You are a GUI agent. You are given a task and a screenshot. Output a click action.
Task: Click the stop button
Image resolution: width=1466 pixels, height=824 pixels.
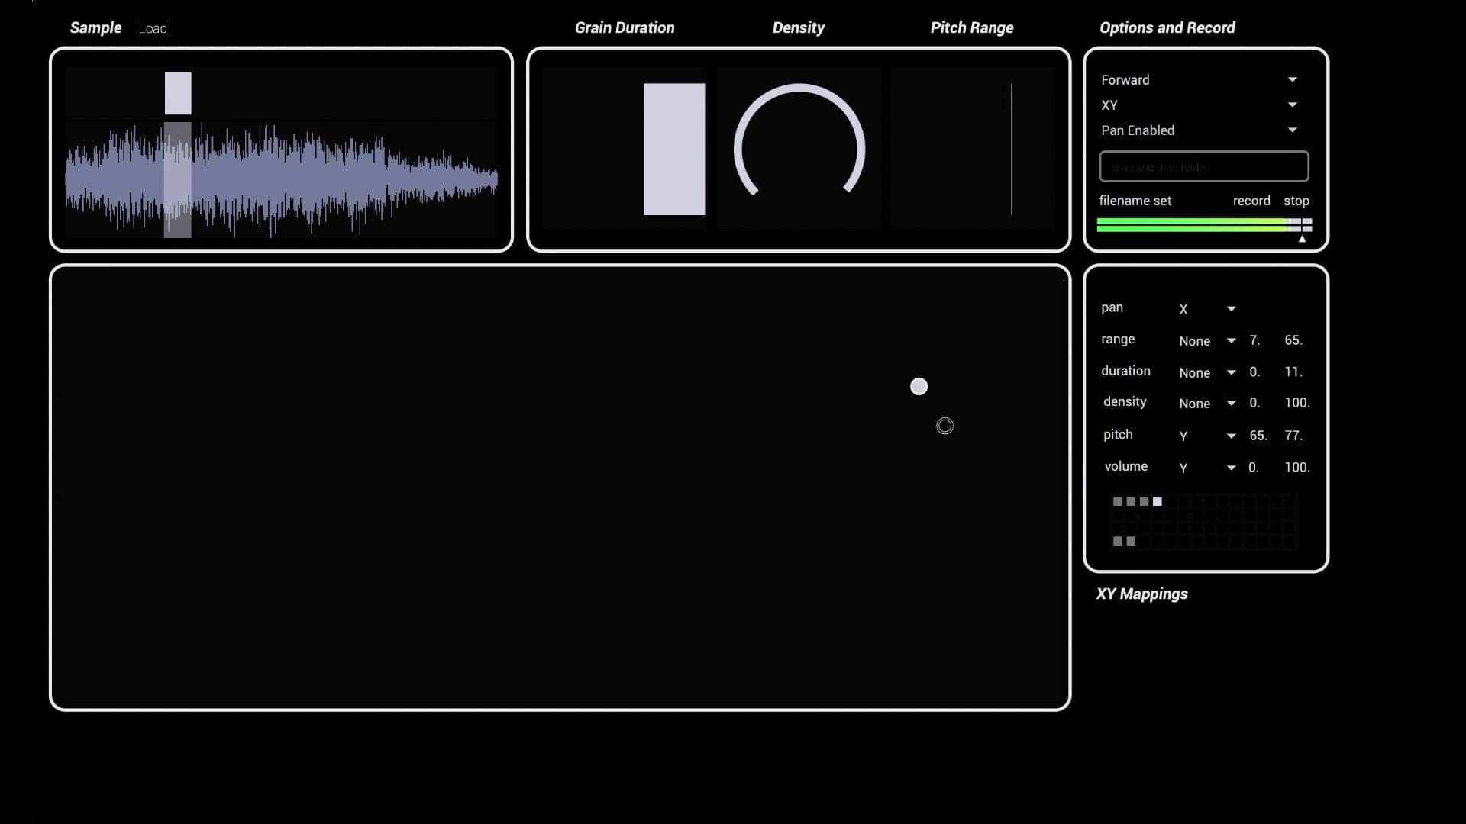1296,201
